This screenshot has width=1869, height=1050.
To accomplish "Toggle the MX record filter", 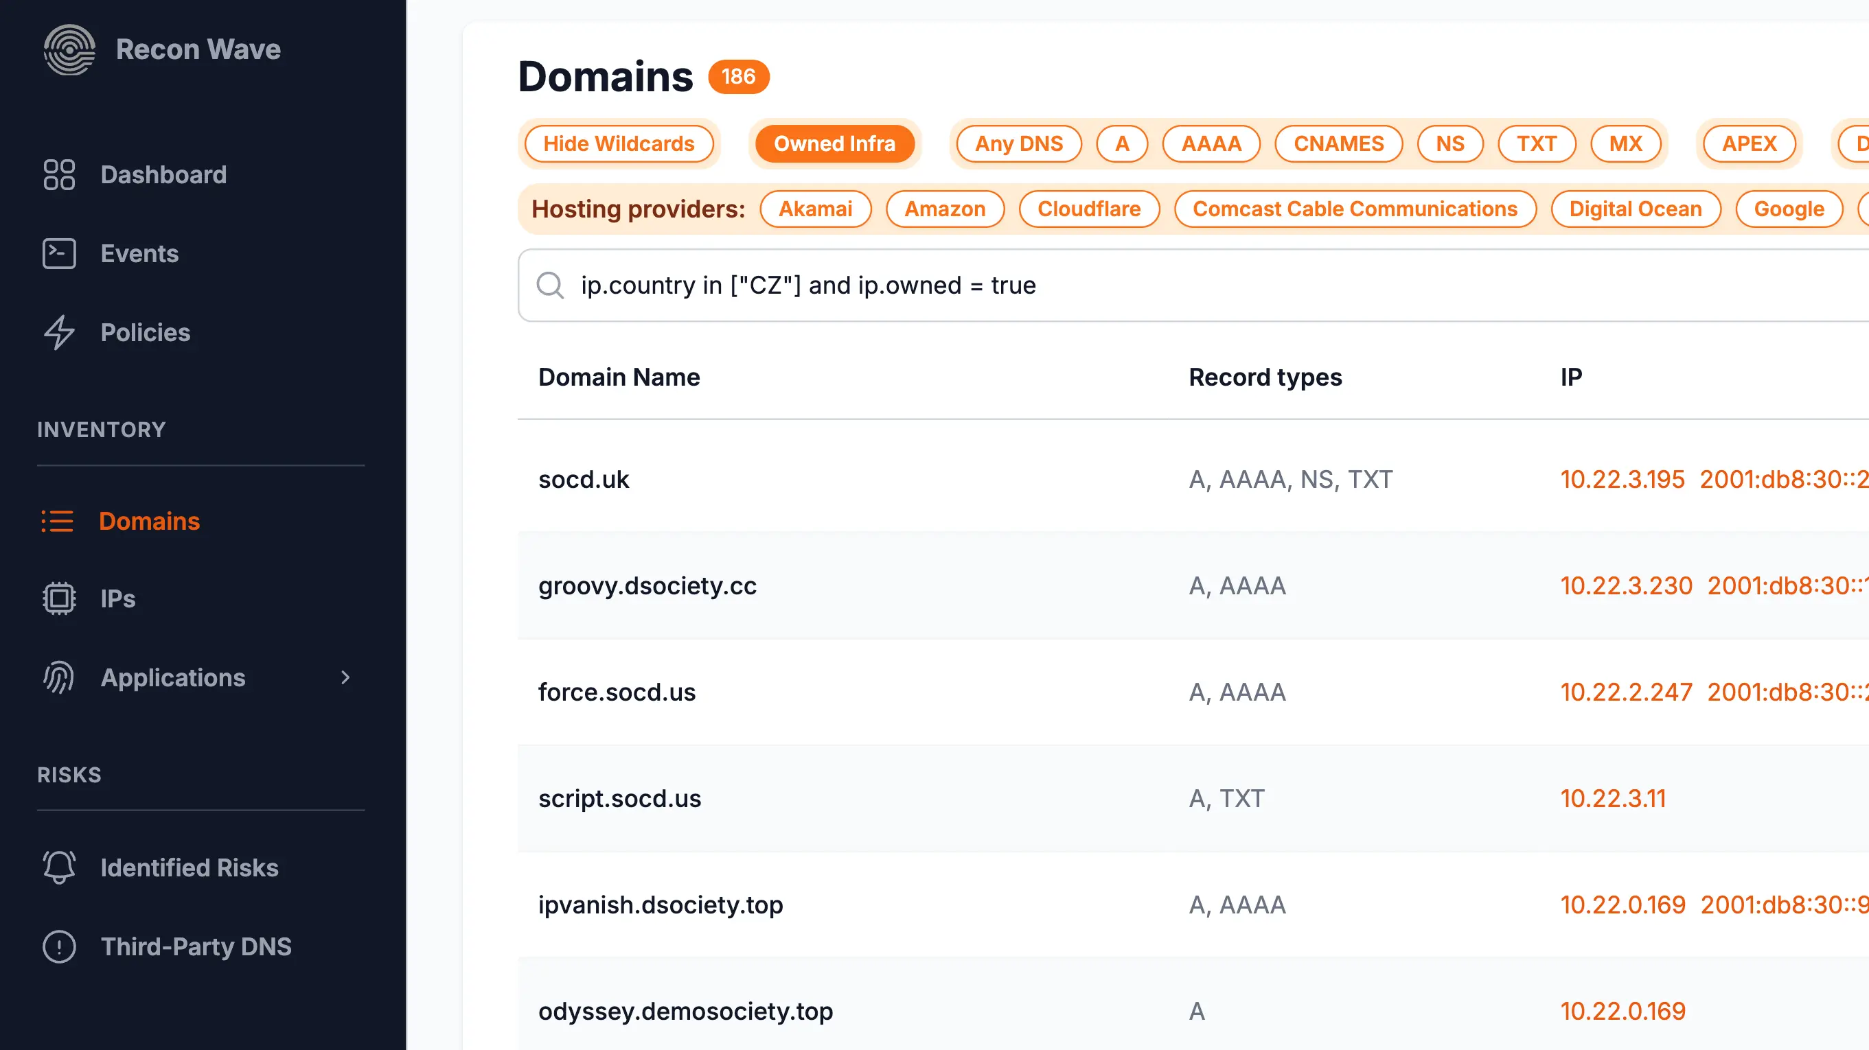I will pyautogui.click(x=1625, y=143).
